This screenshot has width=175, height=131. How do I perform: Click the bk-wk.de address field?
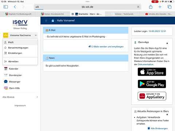coord(87,7)
